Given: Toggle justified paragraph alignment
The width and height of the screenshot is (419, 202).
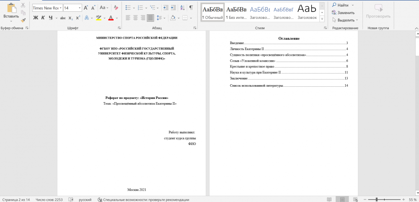Looking at the screenshot, I should [150, 18].
